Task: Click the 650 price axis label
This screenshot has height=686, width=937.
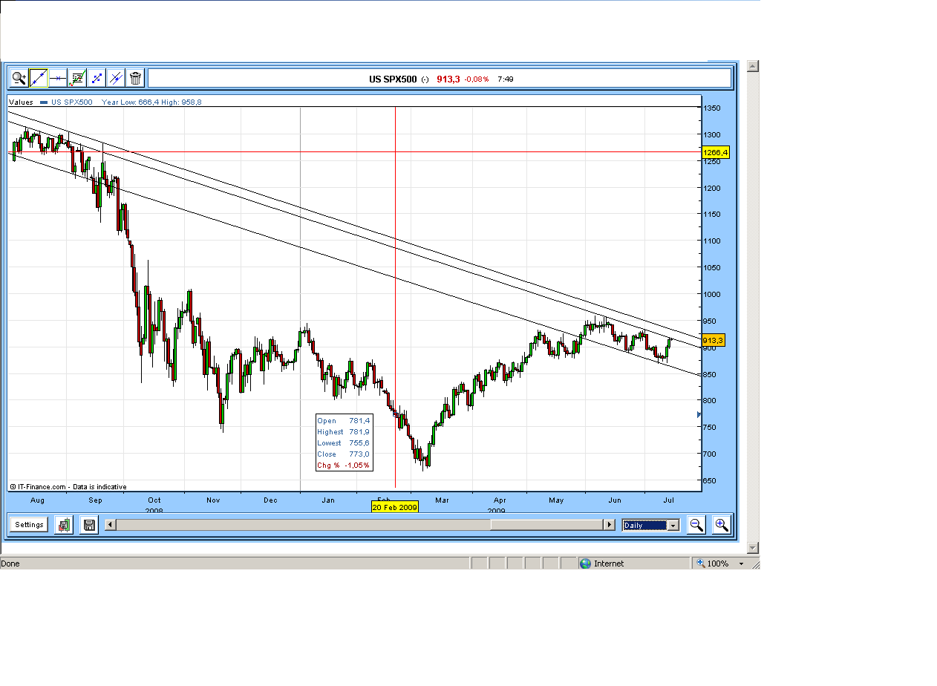Action: pyautogui.click(x=711, y=480)
